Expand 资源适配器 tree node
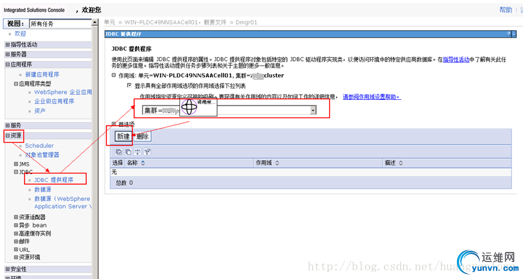Viewport: 523px width, 279px height. (x=16, y=217)
